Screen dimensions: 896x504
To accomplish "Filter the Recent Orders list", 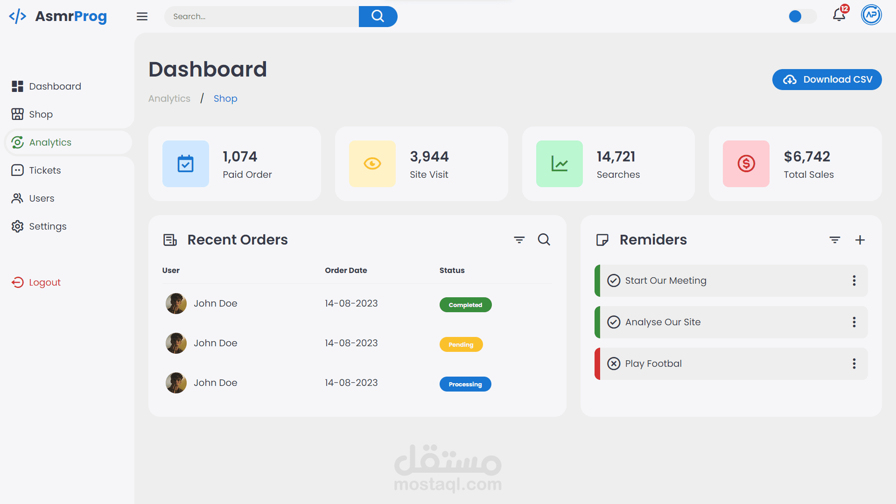I will click(519, 240).
